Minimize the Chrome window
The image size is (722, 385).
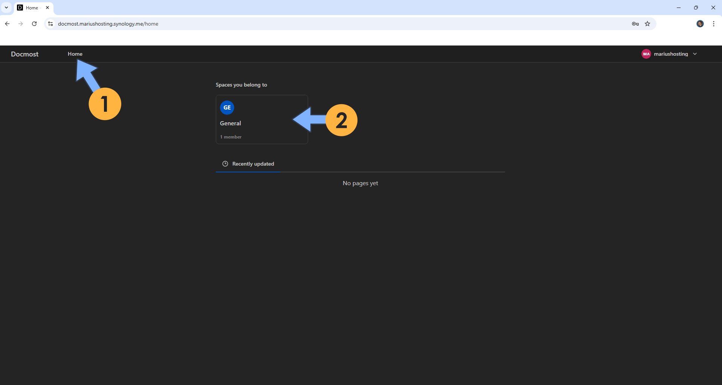tap(679, 8)
